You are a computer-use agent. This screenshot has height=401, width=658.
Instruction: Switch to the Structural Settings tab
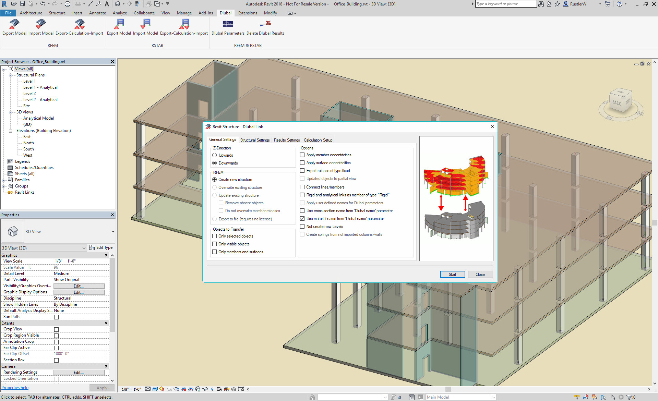[255, 140]
